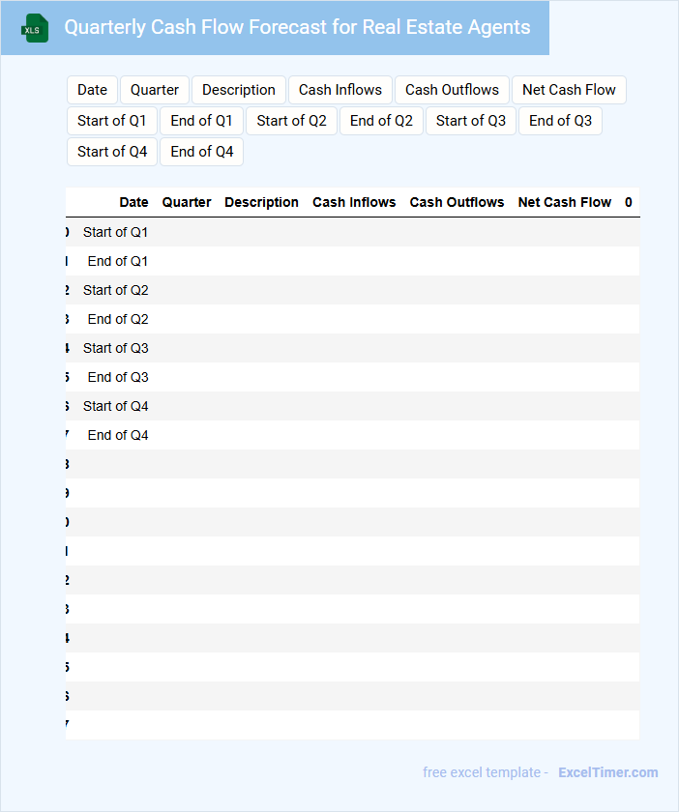
Task: Click the Start of Q1 tag button
Action: 112,121
